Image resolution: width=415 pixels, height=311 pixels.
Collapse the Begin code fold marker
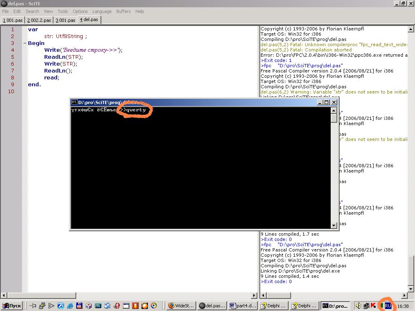[25, 43]
